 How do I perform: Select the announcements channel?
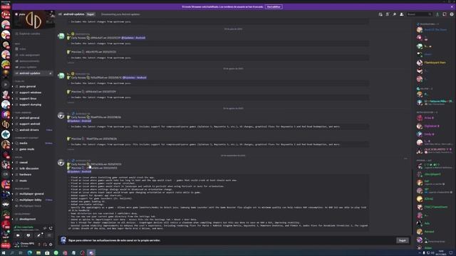[29, 61]
